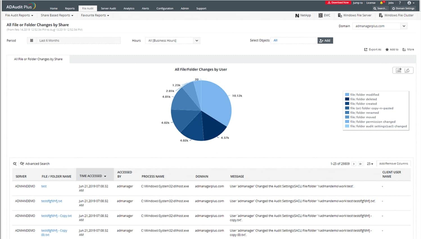
Task: Open the help question mark icon
Action: (400, 3)
